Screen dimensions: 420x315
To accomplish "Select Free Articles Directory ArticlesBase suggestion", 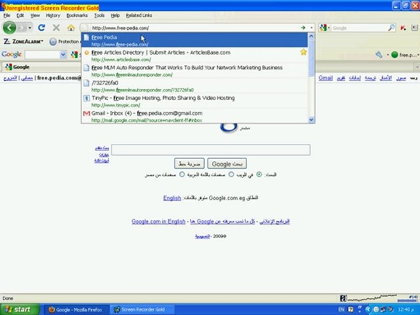I will 195,56.
